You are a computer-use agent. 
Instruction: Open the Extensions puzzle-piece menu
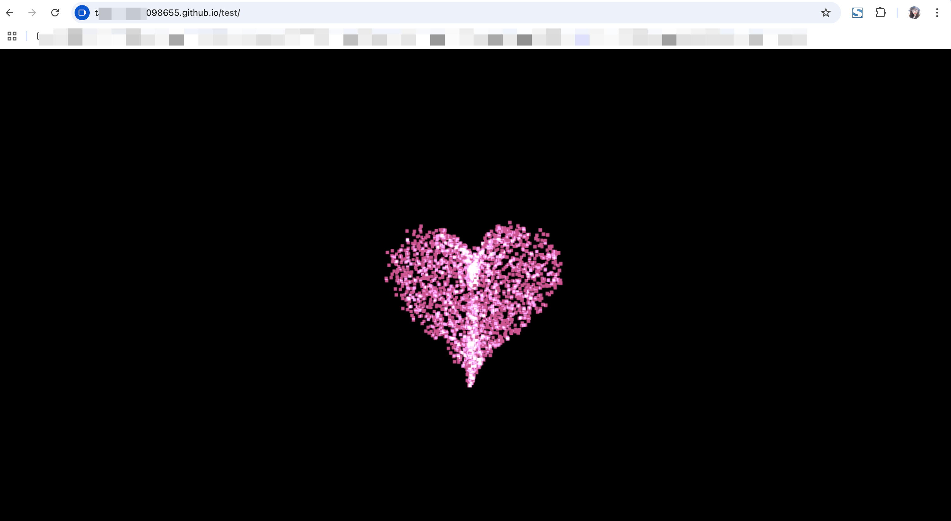coord(881,13)
